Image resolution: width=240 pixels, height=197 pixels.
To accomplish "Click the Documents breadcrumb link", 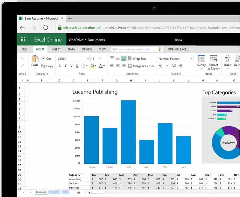I will [96, 40].
